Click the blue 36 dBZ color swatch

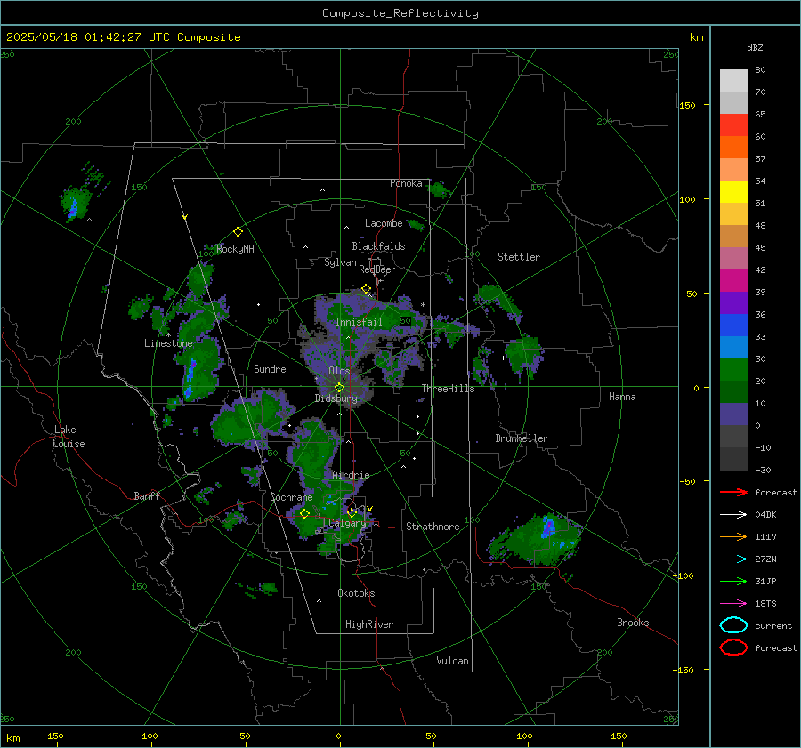coord(733,325)
